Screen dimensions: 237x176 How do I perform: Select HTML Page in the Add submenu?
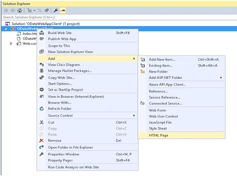tap(158, 135)
